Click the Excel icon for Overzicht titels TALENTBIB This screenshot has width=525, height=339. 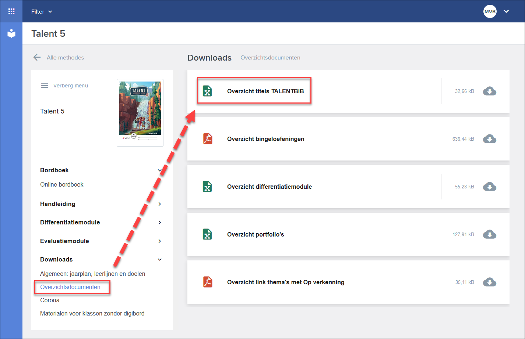coord(208,91)
